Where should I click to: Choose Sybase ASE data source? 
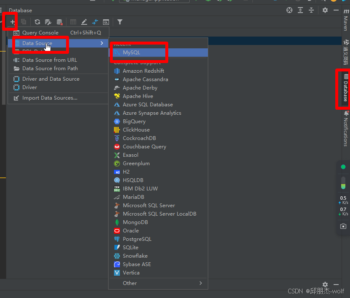click(158, 264)
